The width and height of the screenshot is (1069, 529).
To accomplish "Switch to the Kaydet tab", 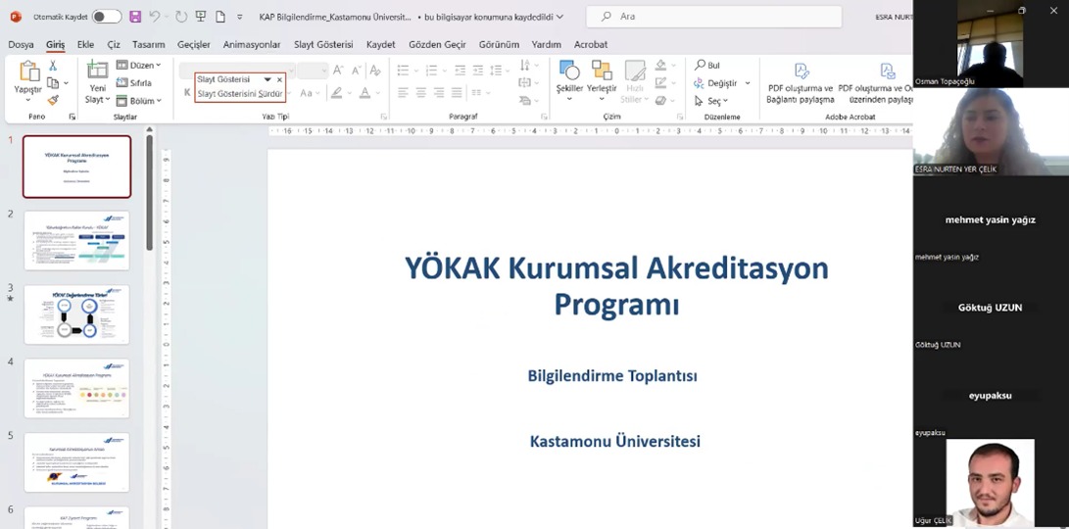I will (x=380, y=44).
